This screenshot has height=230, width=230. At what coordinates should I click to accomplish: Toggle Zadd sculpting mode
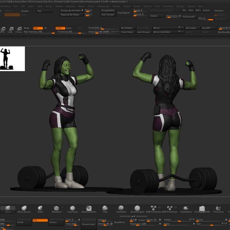coord(60,28)
